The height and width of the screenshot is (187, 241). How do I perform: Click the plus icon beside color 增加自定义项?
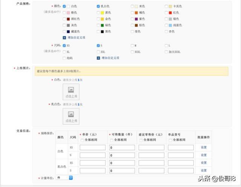click(64, 38)
